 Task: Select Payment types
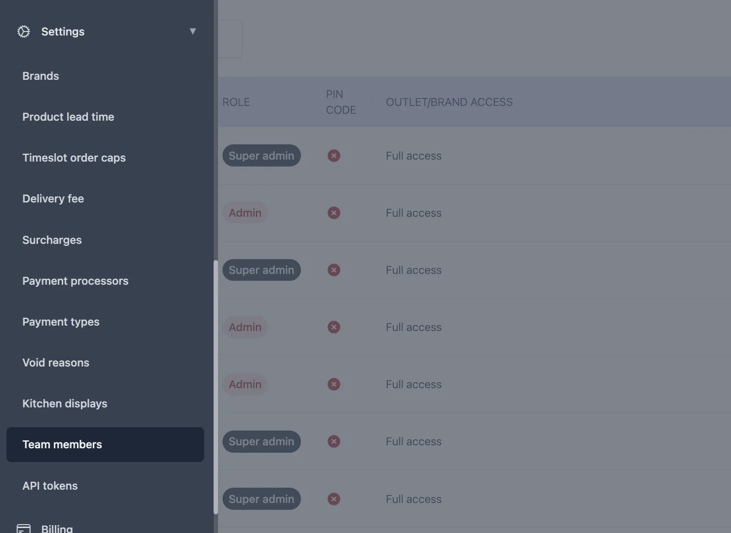(x=61, y=322)
